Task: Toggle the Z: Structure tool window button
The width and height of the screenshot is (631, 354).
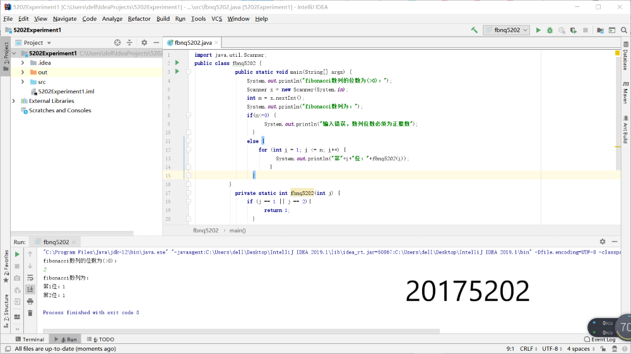Action: coord(6,310)
